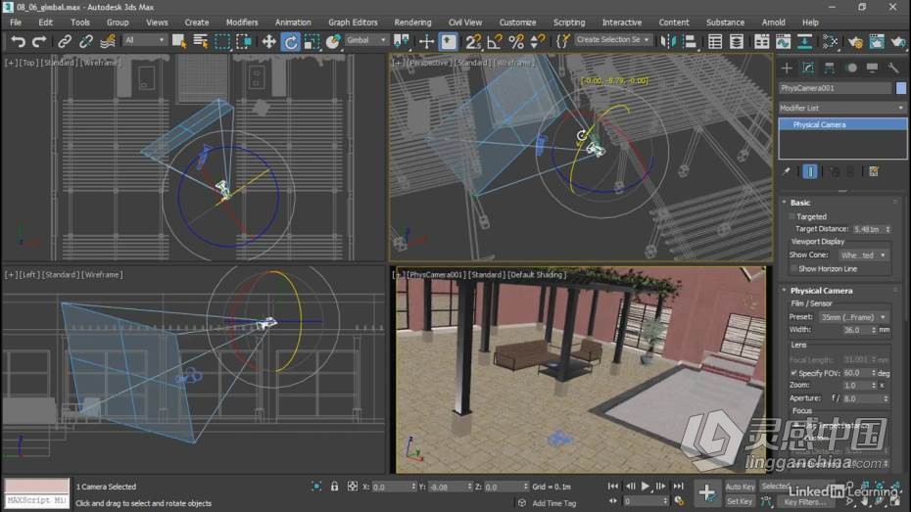Enable the Targeted checkbox

(x=791, y=216)
